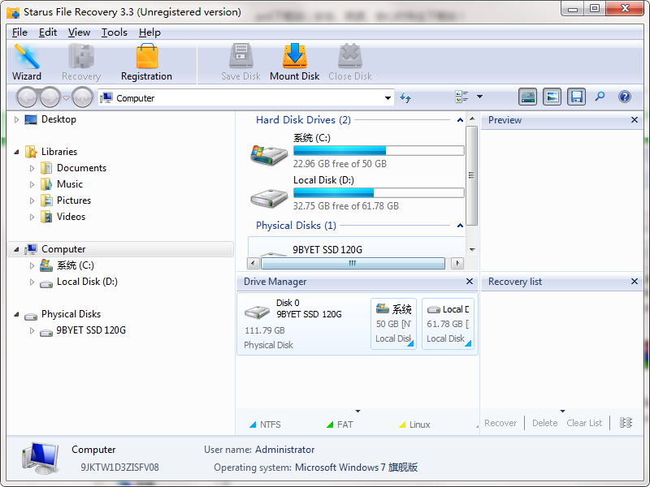Toggle the Recovery list panel save icon
Screen dimensions: 650x487
click(x=576, y=97)
